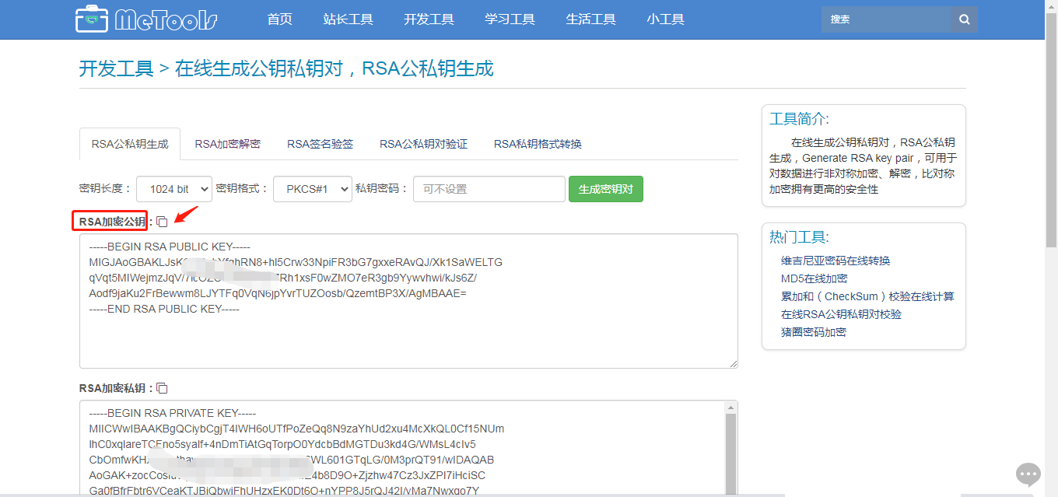This screenshot has width=1058, height=497.
Task: Switch to the RSA私钥格式转换 tab
Action: pyautogui.click(x=538, y=144)
